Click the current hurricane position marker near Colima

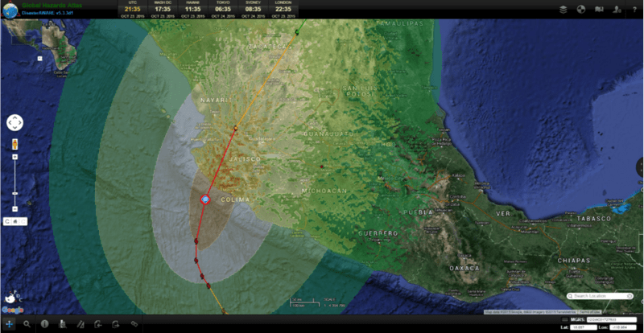pyautogui.click(x=205, y=199)
